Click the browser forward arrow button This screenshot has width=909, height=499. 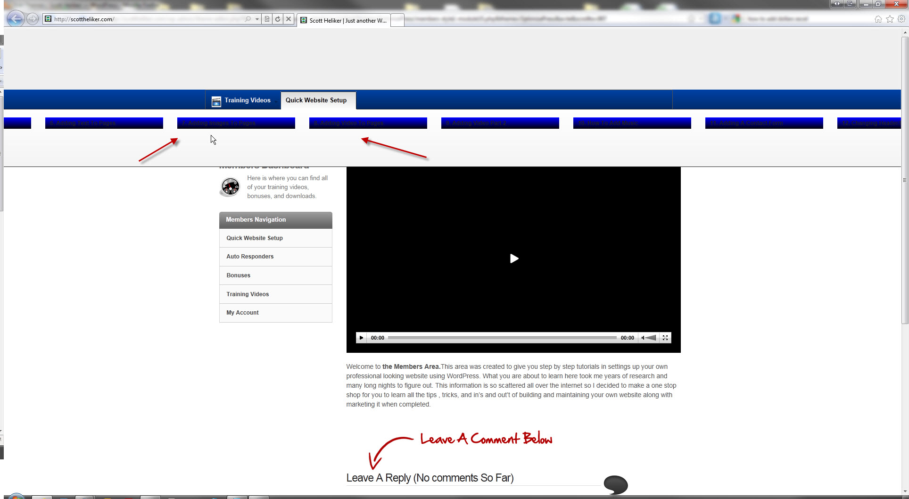pos(32,19)
